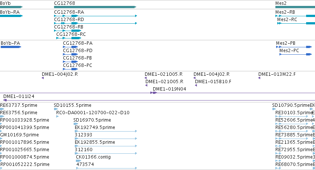This screenshot has width=315, height=170.
Task: Select the RE30103.5prime EST feature
Action: [x=292, y=116]
